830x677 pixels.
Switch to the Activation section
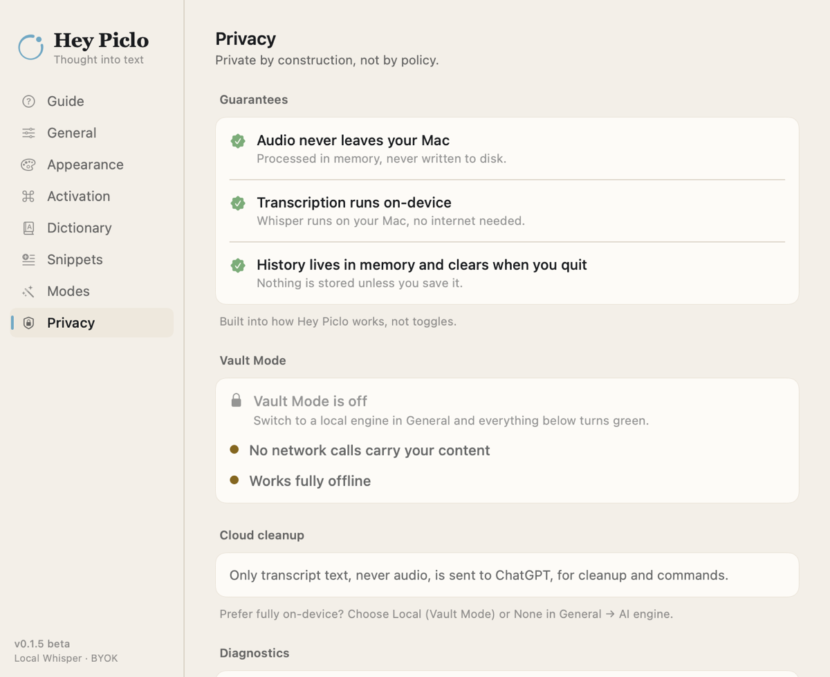click(x=92, y=196)
